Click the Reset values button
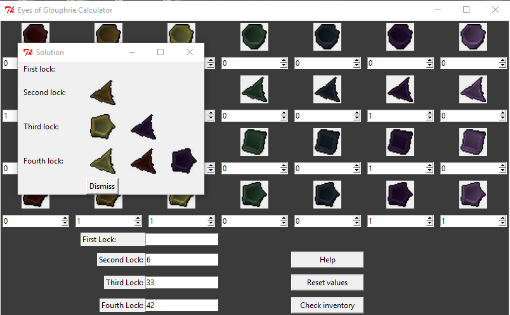The height and width of the screenshot is (315, 510). click(x=327, y=283)
